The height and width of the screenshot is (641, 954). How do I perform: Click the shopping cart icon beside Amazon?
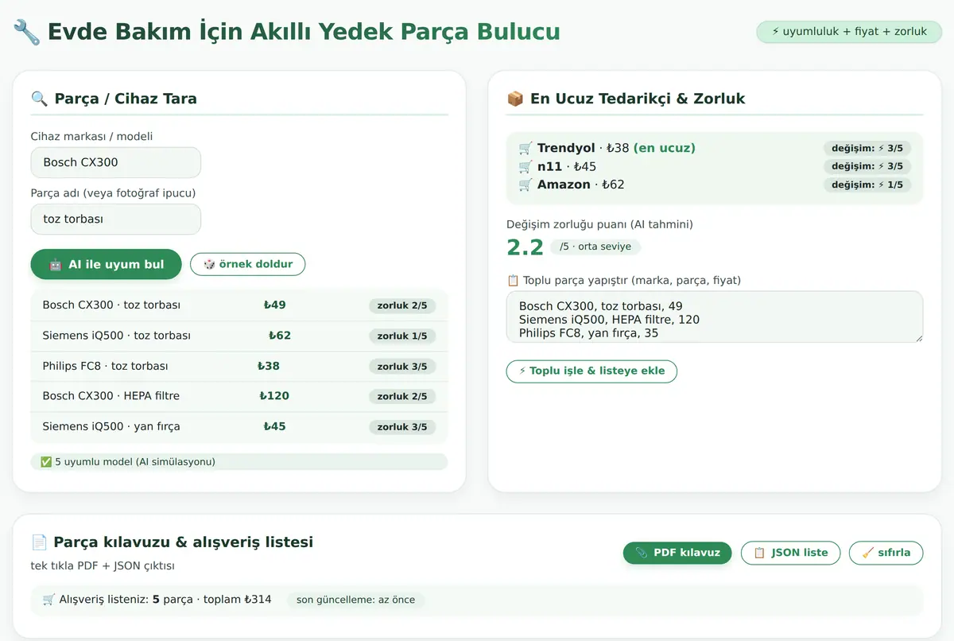point(525,185)
